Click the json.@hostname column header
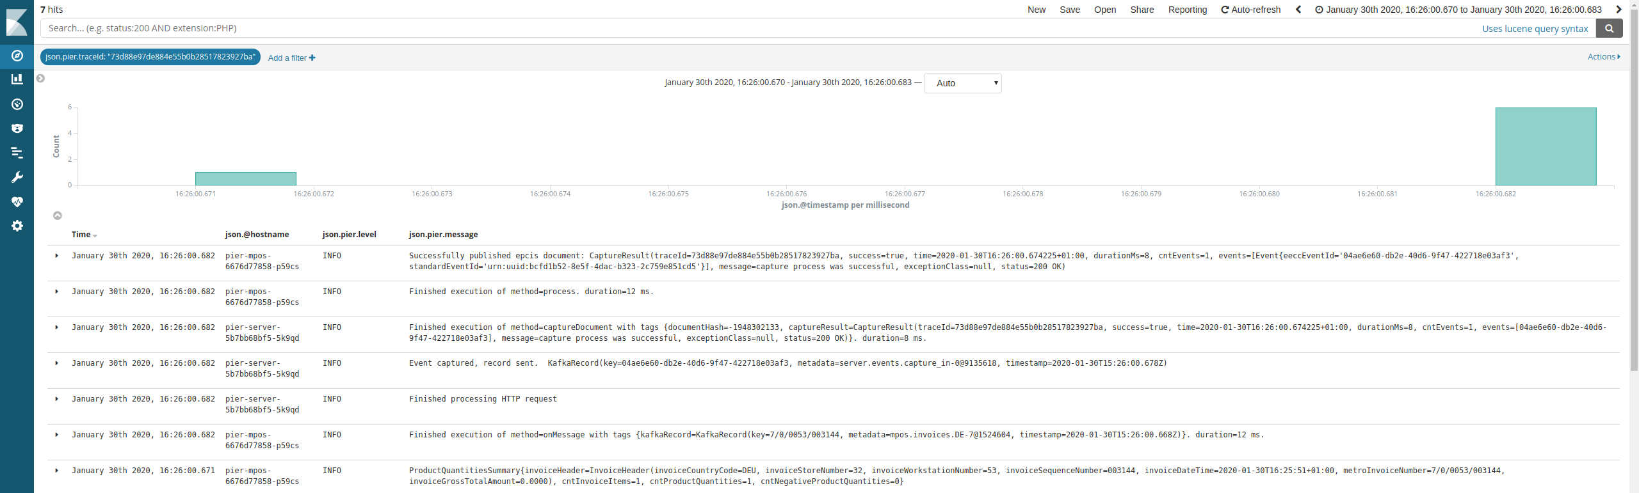 [257, 235]
